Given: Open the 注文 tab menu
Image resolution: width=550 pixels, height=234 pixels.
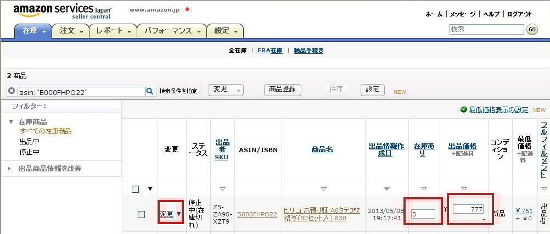Looking at the screenshot, I should tap(71, 31).
